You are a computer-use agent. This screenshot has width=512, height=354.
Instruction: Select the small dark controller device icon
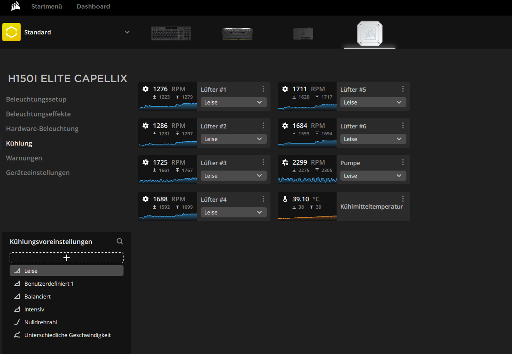(304, 33)
